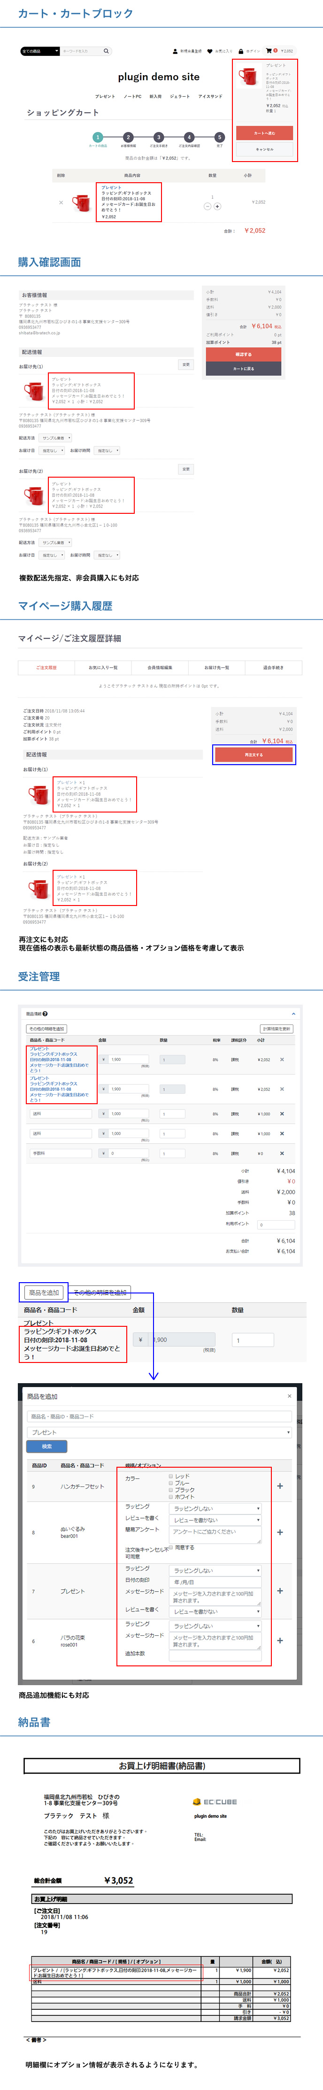Click the red 確認する button

[244, 355]
